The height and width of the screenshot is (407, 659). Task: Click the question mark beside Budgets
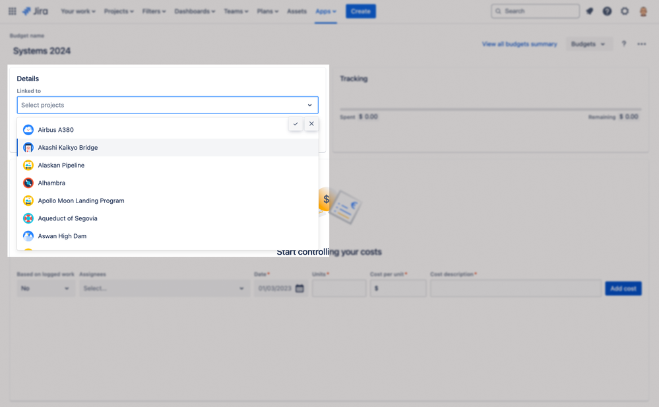623,44
